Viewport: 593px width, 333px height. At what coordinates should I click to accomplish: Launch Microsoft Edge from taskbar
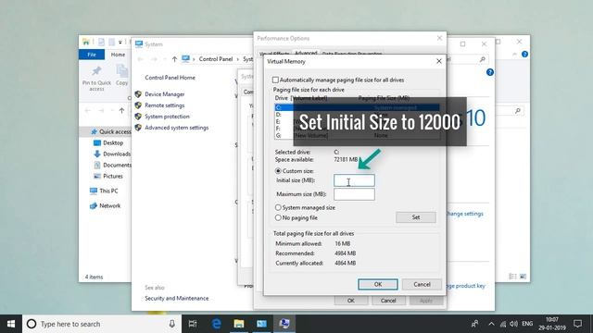216,324
